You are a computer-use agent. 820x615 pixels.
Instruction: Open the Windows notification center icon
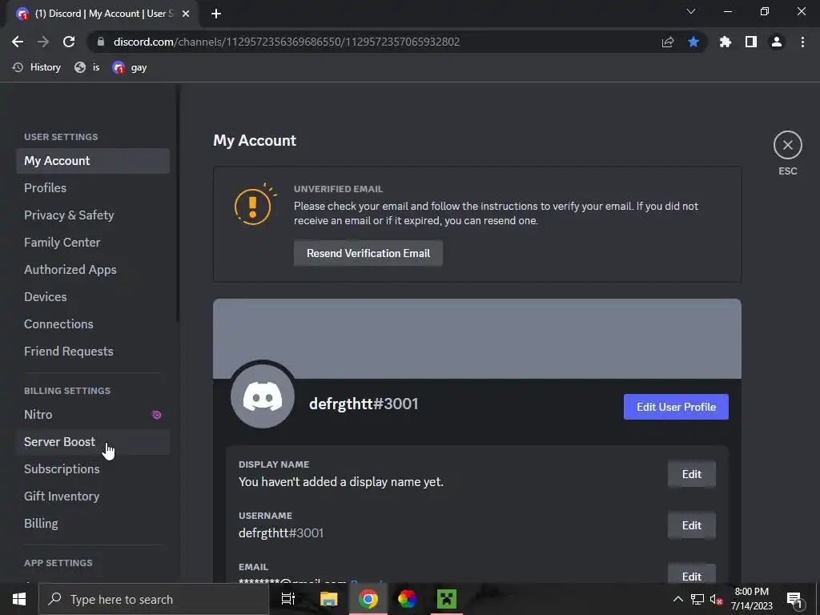794,599
